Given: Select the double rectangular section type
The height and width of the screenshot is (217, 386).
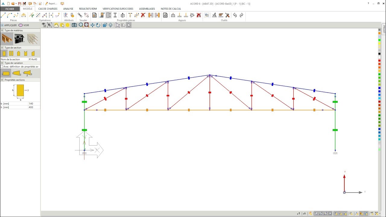Looking at the screenshot, I should coord(11,53).
